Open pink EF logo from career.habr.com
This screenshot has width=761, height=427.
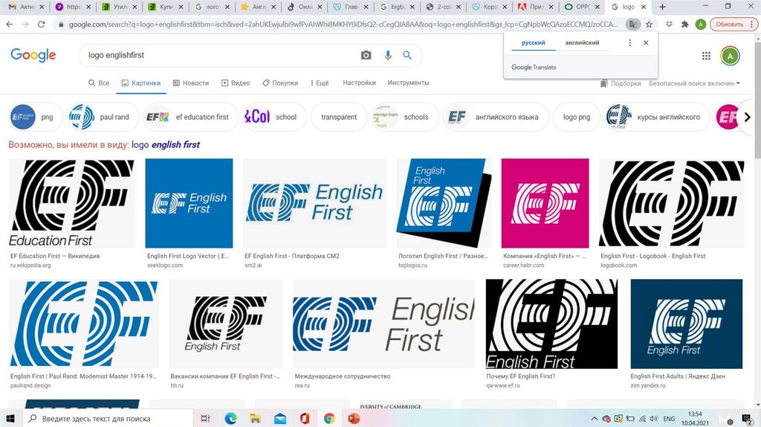[545, 203]
